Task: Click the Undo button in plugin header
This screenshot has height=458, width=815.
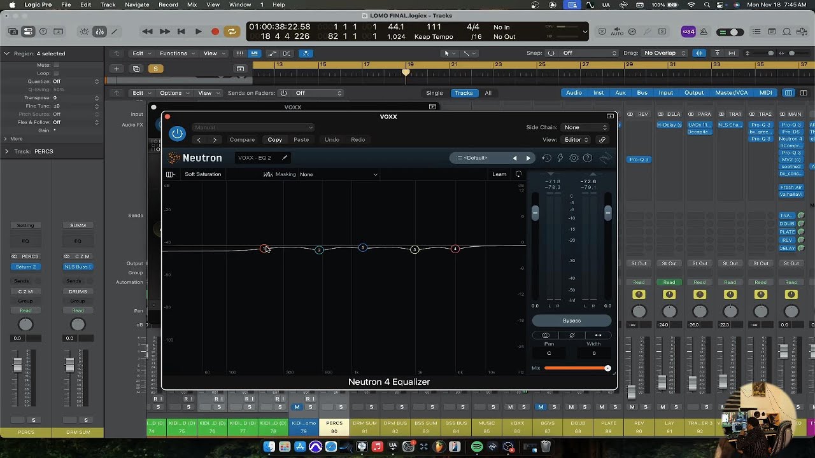Action: 332,140
